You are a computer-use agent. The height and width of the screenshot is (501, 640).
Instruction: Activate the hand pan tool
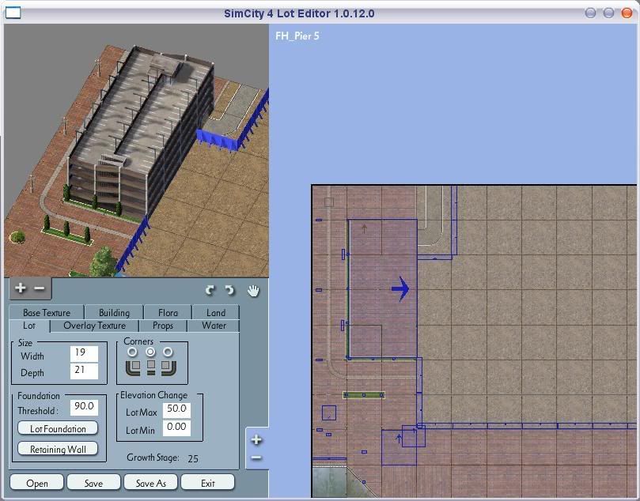pos(253,290)
